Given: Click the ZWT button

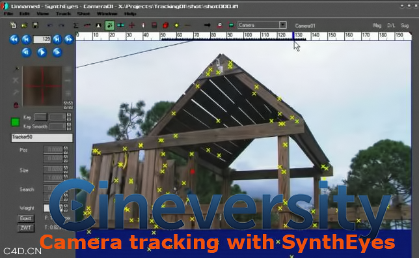Looking at the screenshot, I should pyautogui.click(x=25, y=228).
